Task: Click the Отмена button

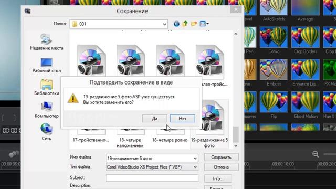Action: coord(222,167)
